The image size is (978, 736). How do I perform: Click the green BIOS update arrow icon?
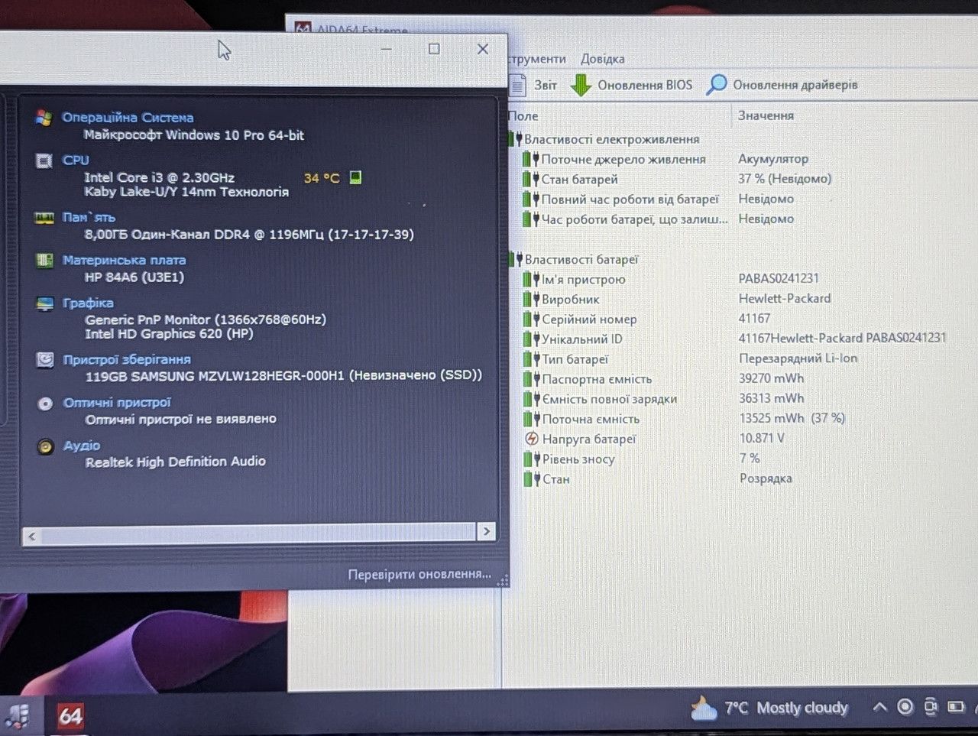click(x=581, y=85)
